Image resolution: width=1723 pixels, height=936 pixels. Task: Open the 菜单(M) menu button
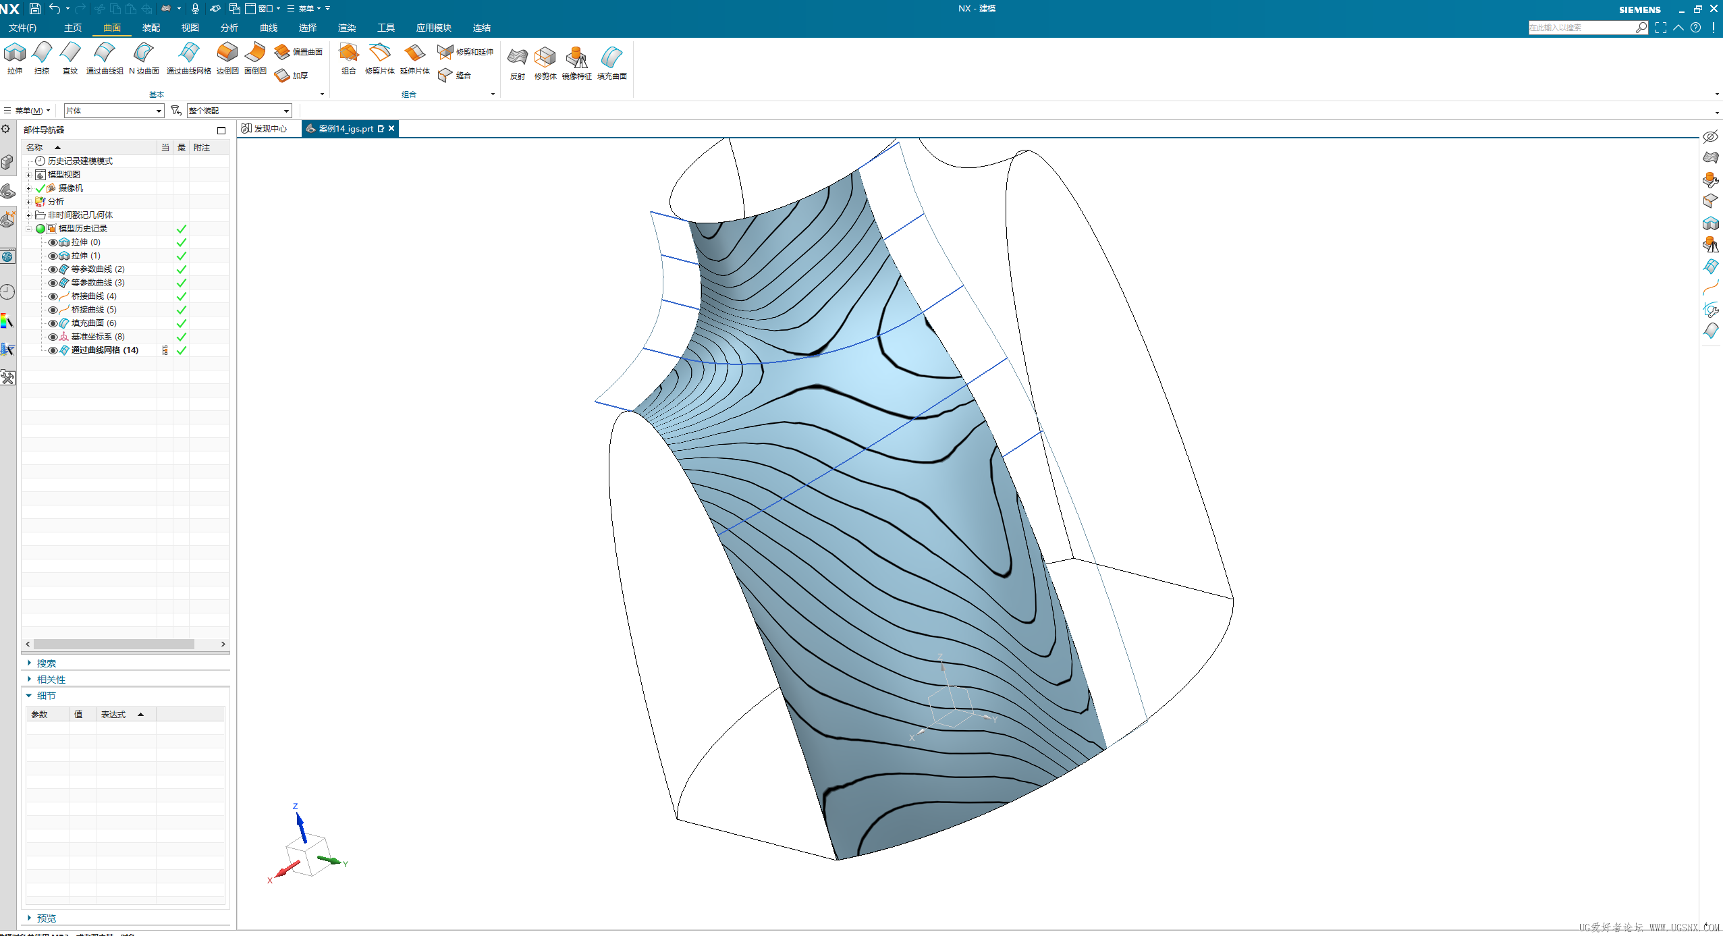pyautogui.click(x=28, y=111)
